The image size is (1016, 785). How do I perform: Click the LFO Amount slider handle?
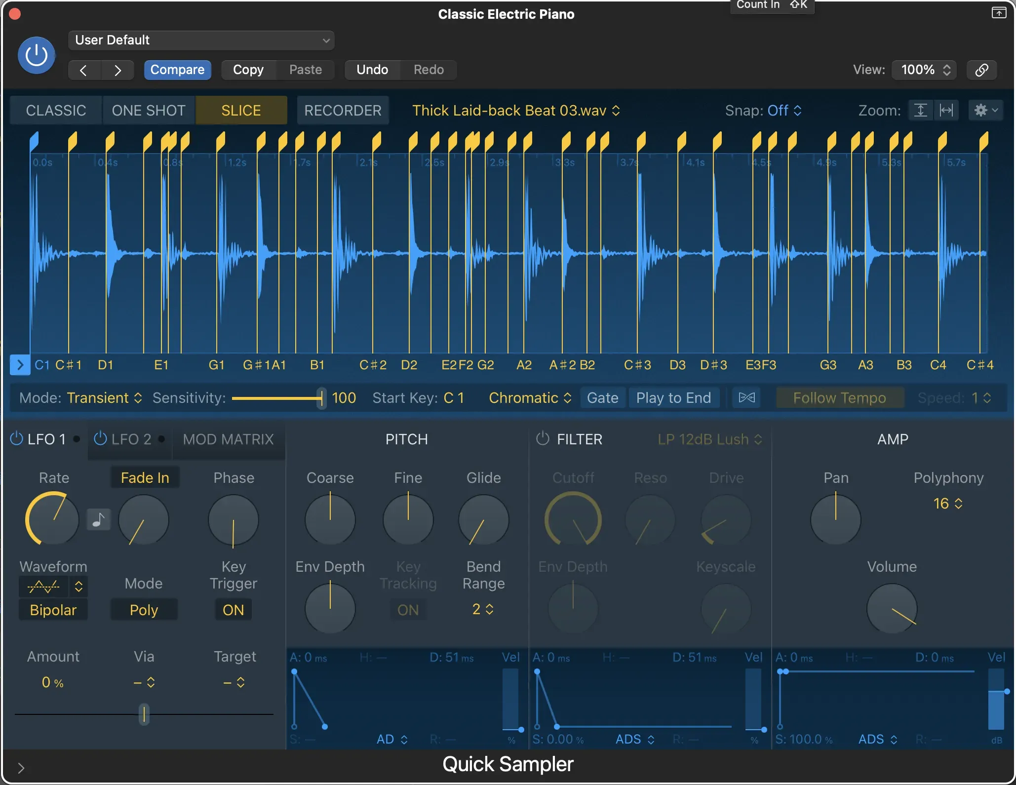[144, 714]
